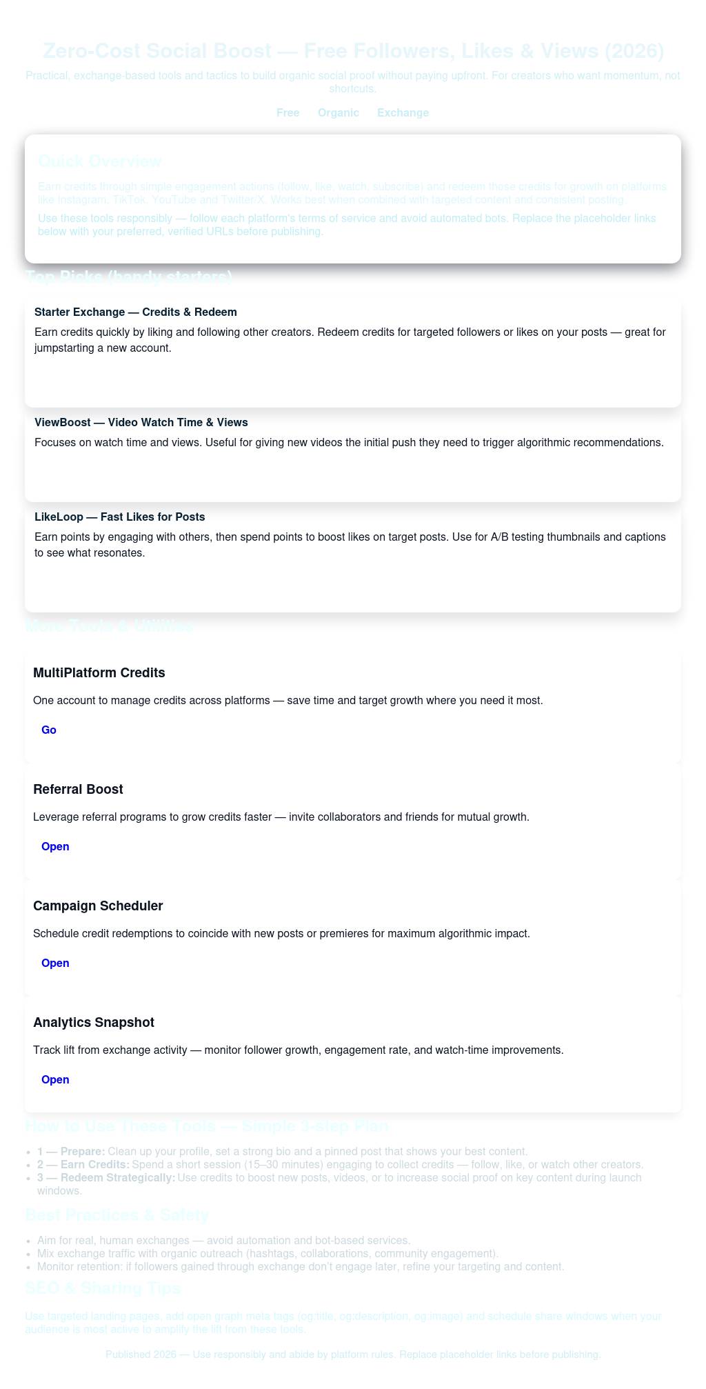Click the Quick Overview heading
706x1389 pixels.
coord(100,161)
